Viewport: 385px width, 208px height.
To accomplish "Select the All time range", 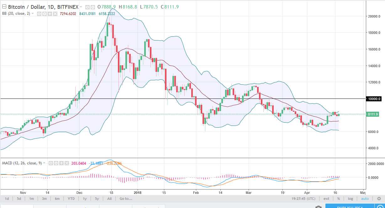I will pyautogui.click(x=109, y=199).
